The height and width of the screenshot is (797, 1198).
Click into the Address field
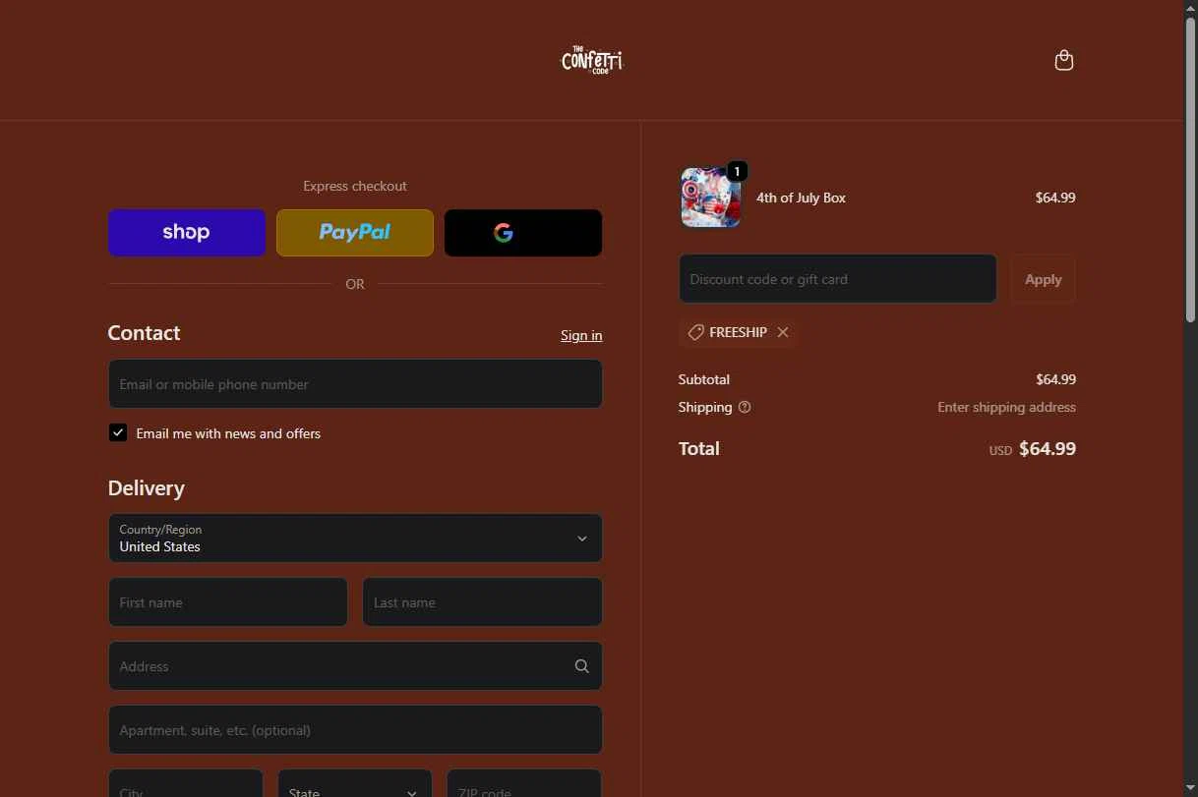(355, 666)
